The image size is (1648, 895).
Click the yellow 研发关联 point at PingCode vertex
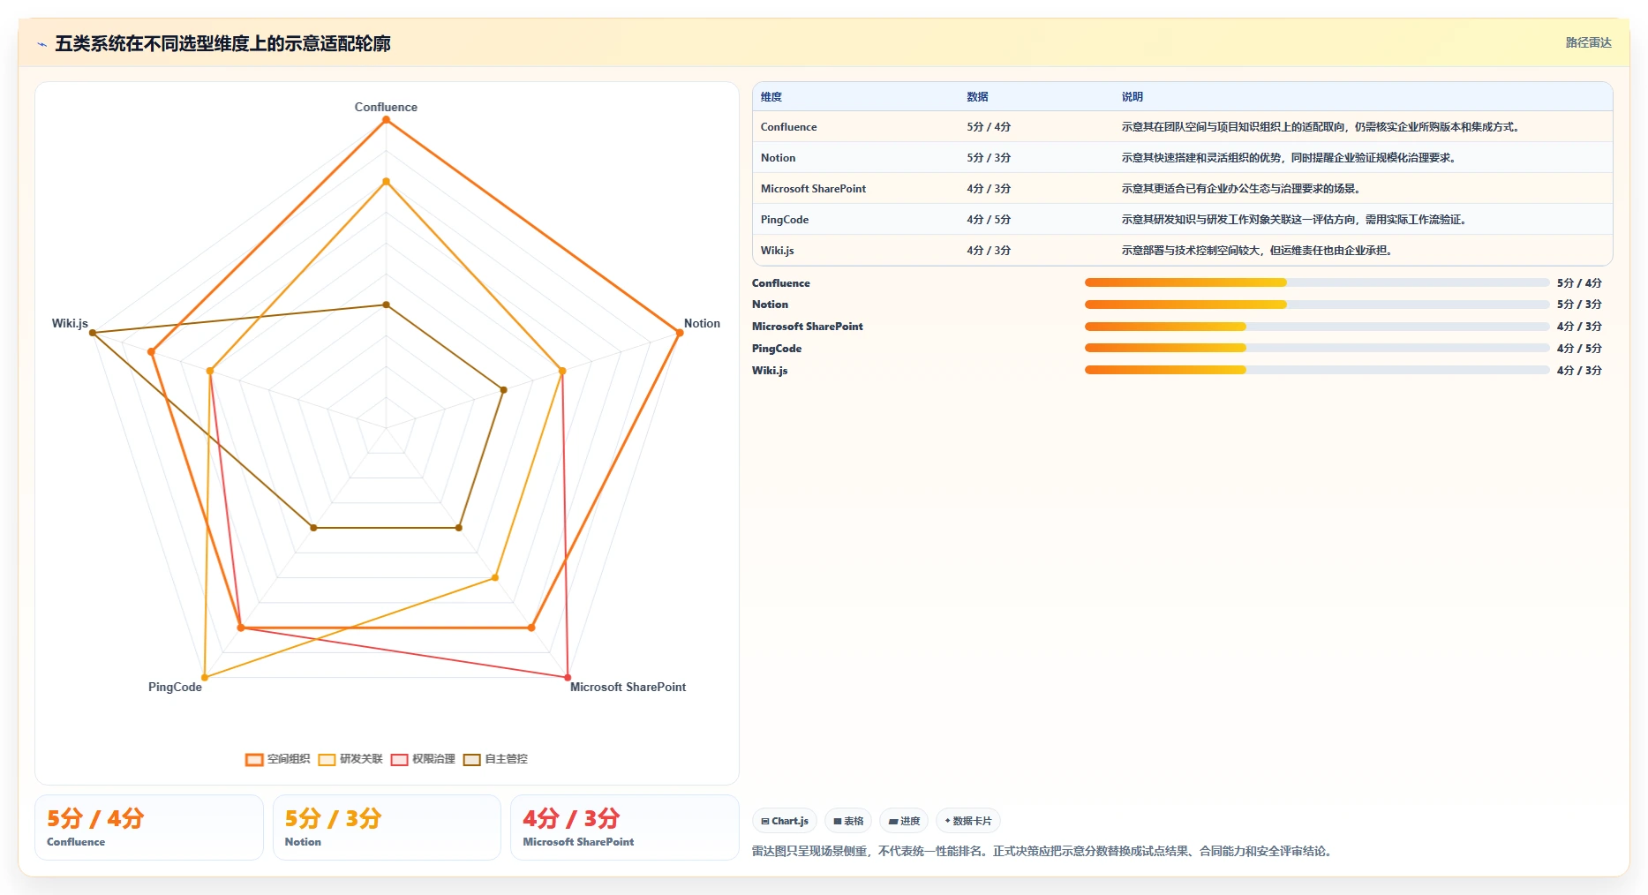205,678
